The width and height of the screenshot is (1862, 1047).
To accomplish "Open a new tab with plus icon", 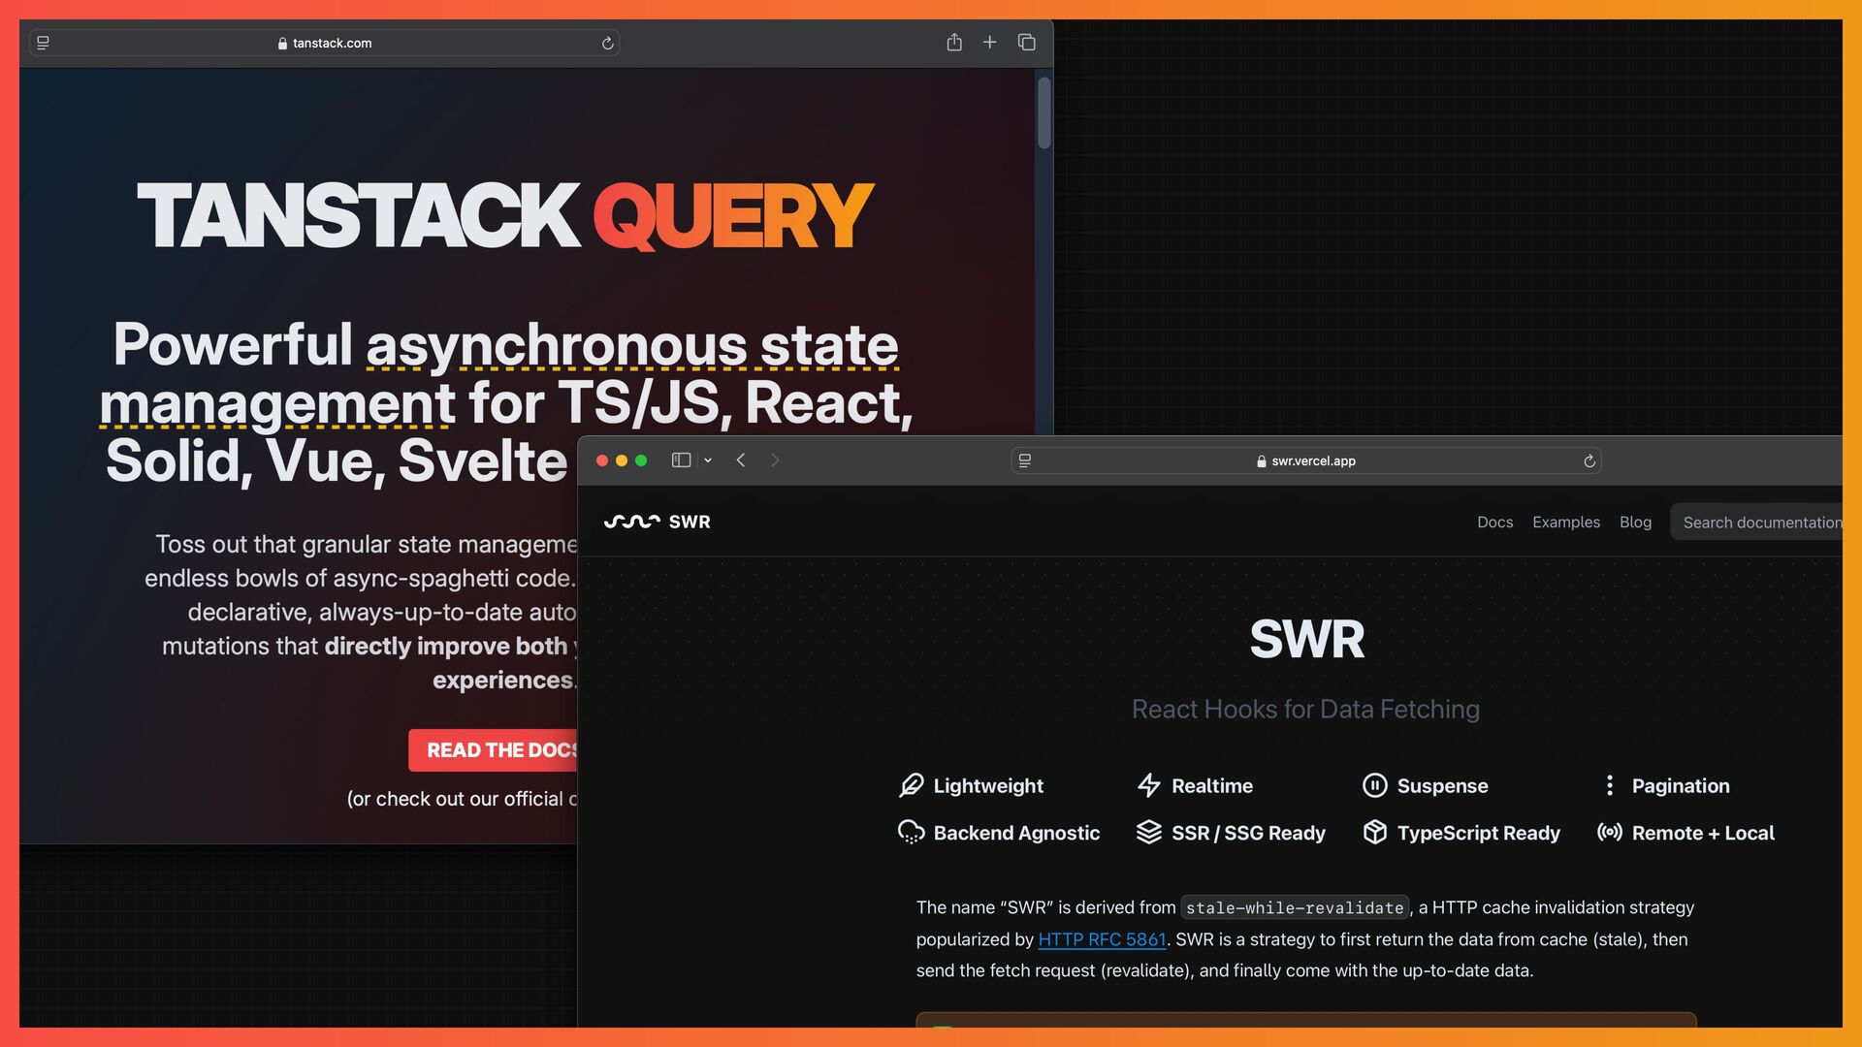I will 989,43.
